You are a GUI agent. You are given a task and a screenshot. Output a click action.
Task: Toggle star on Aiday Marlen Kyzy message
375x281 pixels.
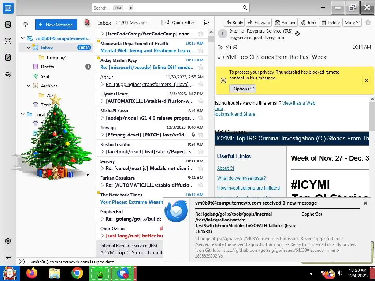[x=201, y=67]
